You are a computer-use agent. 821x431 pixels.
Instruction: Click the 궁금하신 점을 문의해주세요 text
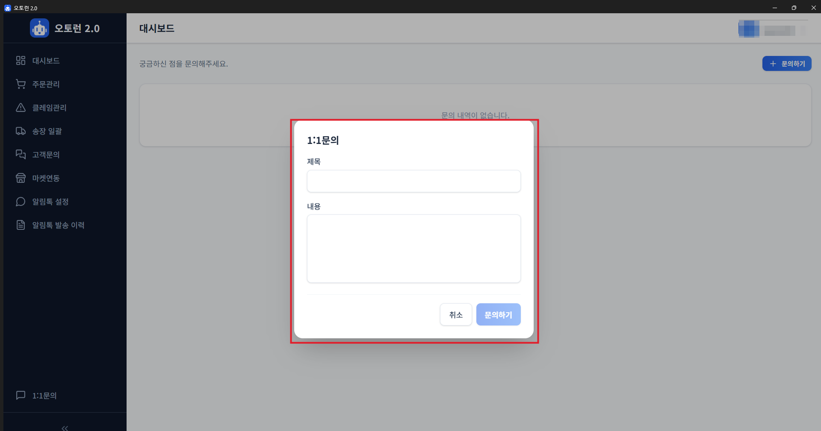pos(183,64)
